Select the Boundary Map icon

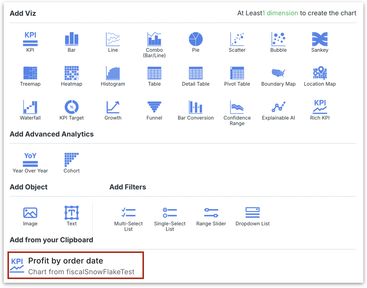pos(278,73)
